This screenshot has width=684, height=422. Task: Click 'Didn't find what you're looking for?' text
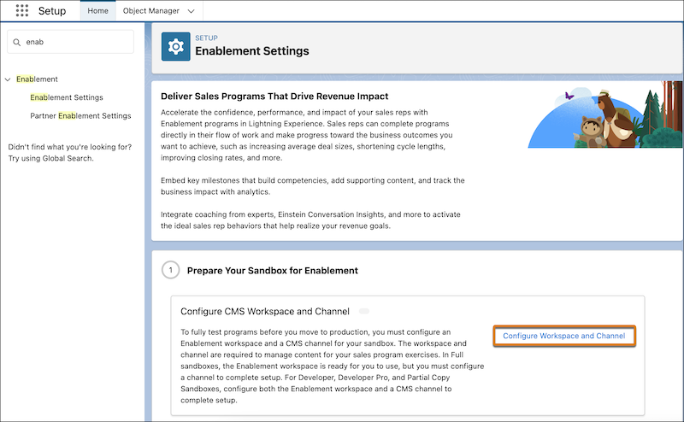coord(70,147)
